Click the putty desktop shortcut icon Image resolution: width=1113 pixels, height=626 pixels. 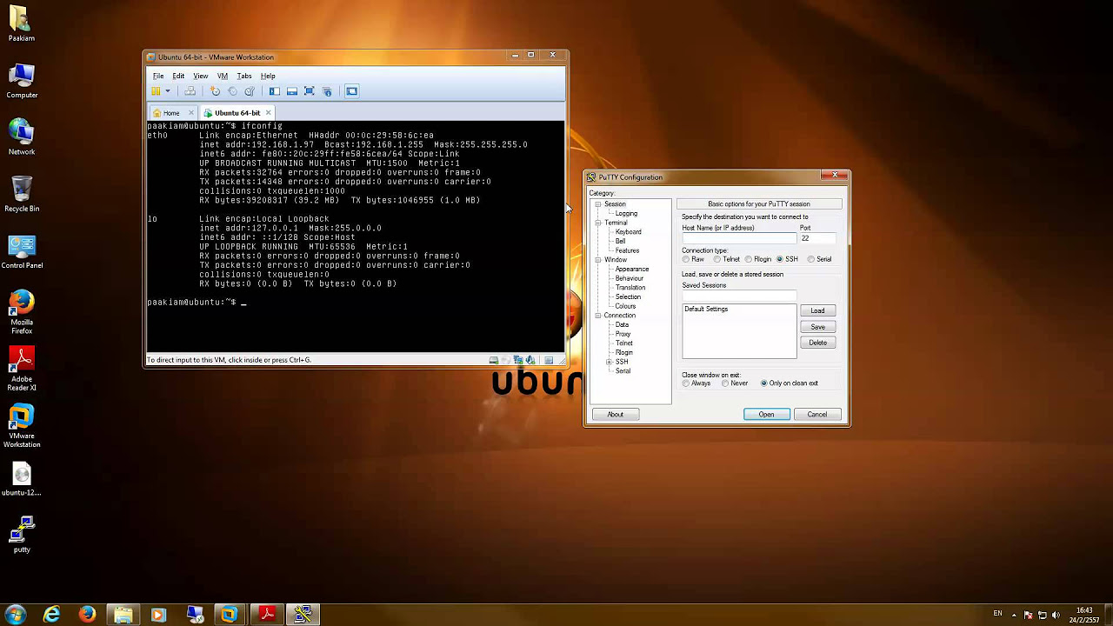tap(22, 535)
